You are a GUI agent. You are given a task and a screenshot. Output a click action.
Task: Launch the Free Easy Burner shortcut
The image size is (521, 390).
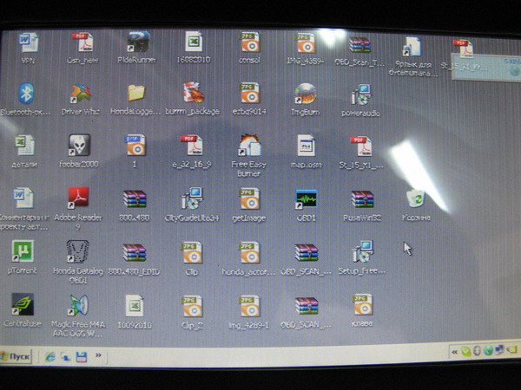249,145
